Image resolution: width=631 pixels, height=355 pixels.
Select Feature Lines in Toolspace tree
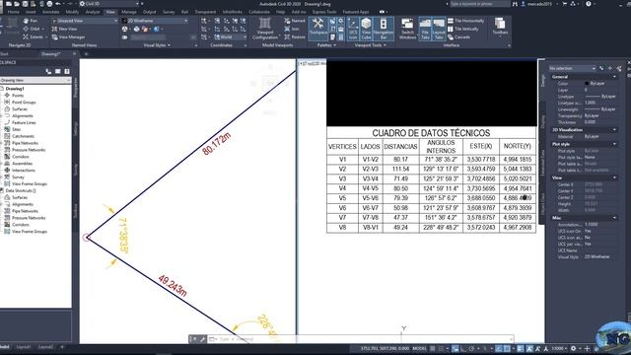click(x=24, y=122)
